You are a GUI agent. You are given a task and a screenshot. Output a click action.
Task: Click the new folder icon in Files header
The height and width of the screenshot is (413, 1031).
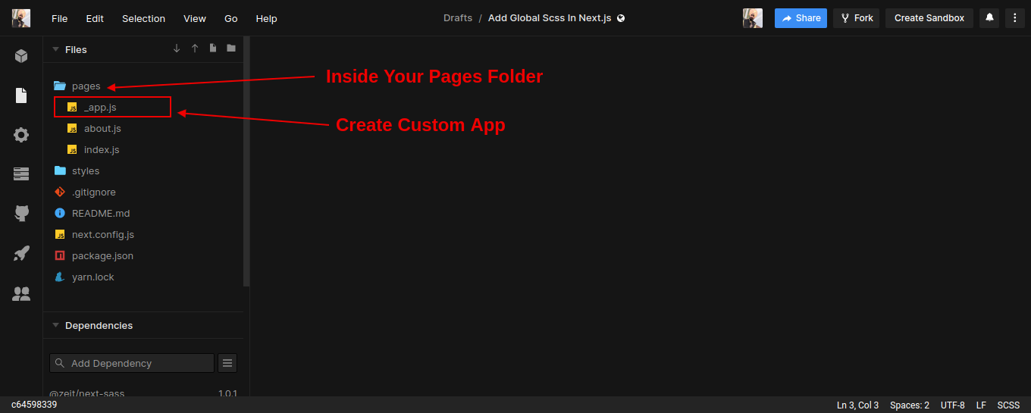click(x=231, y=48)
